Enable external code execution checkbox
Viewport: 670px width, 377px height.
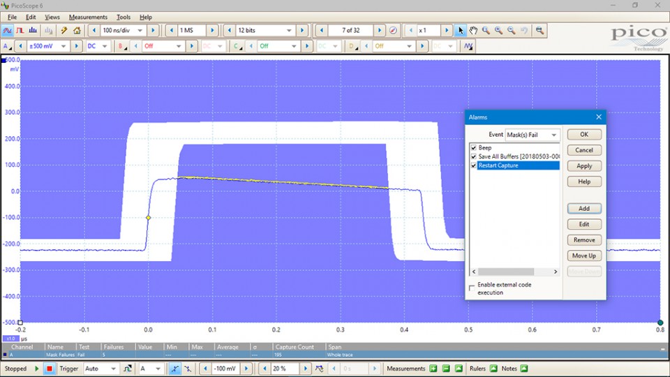[x=472, y=288]
